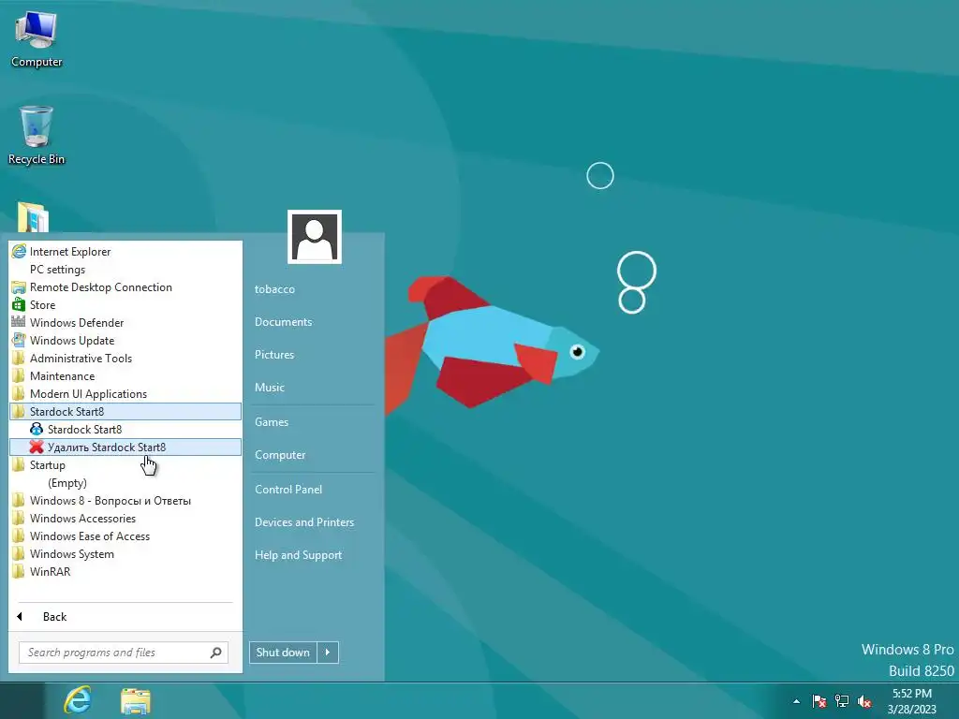The height and width of the screenshot is (719, 959).
Task: Open File Explorer on the taskbar
Action: click(136, 701)
